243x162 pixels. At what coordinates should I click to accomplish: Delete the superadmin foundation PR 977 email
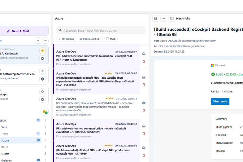(144, 61)
